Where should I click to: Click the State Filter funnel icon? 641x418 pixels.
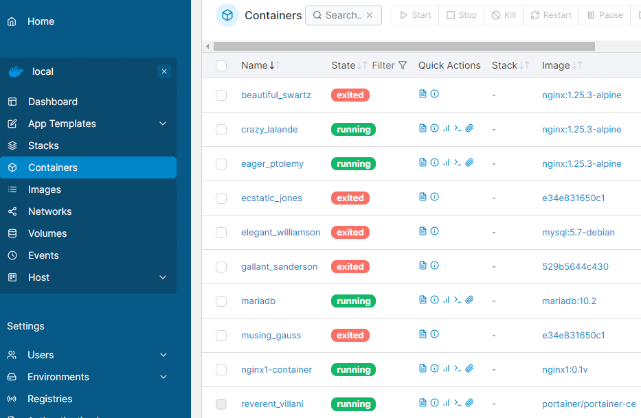403,65
